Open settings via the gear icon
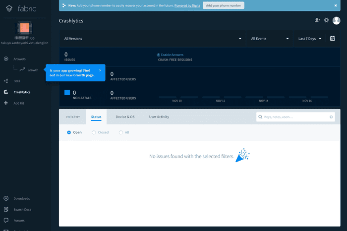 point(326,20)
